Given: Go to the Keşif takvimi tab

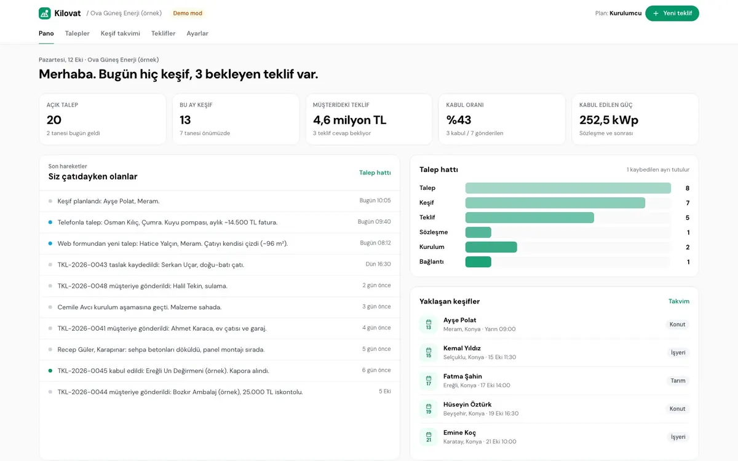Looking at the screenshot, I should click(x=121, y=33).
